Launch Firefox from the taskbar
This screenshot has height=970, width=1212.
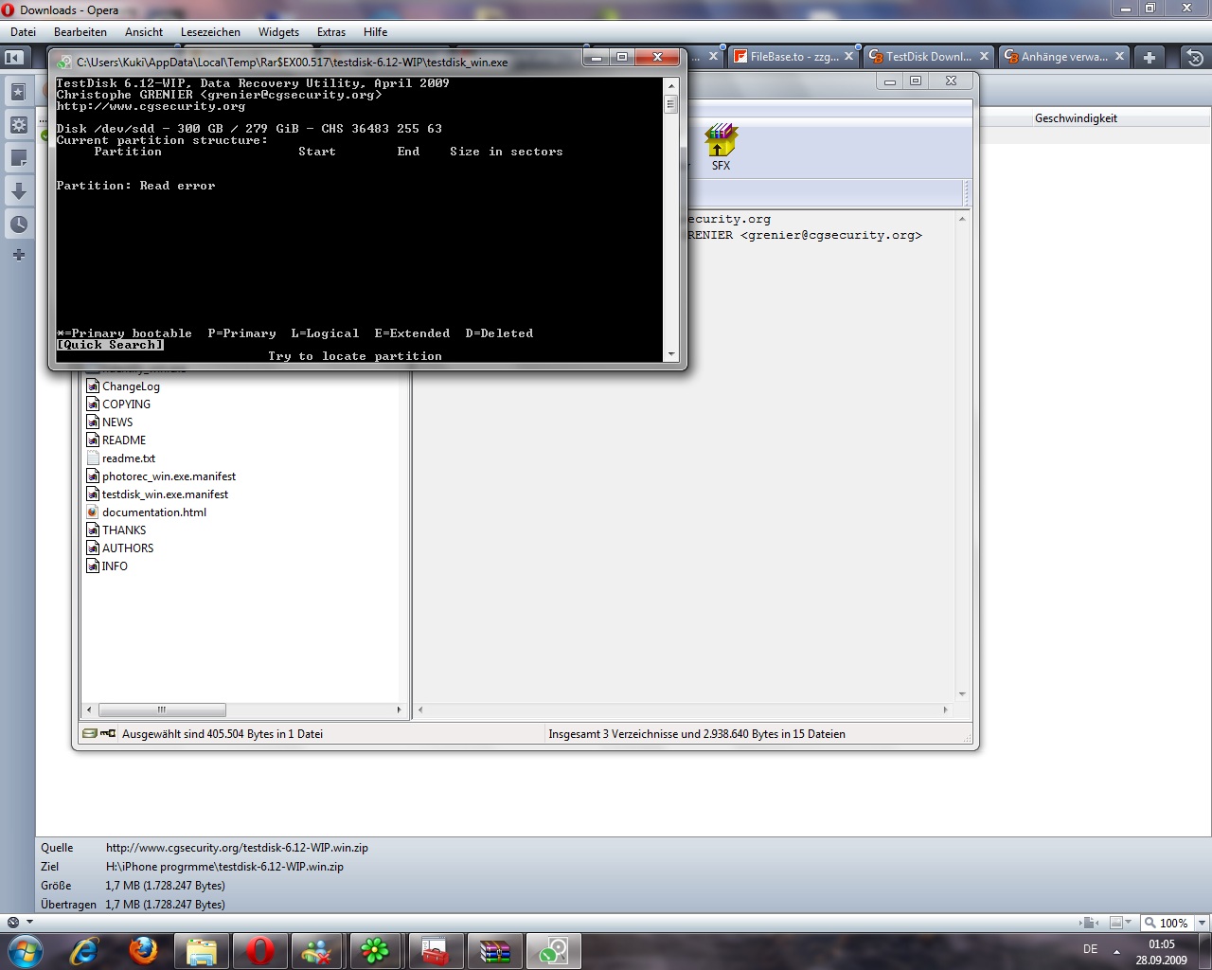[143, 951]
